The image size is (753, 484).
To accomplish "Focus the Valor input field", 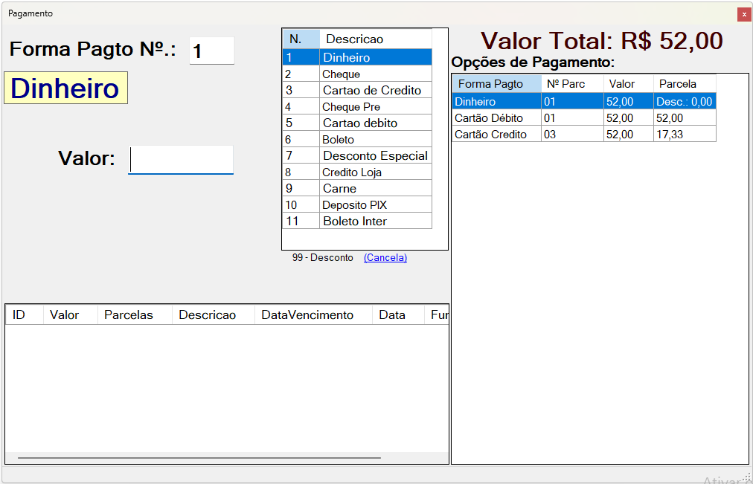I will pyautogui.click(x=181, y=159).
